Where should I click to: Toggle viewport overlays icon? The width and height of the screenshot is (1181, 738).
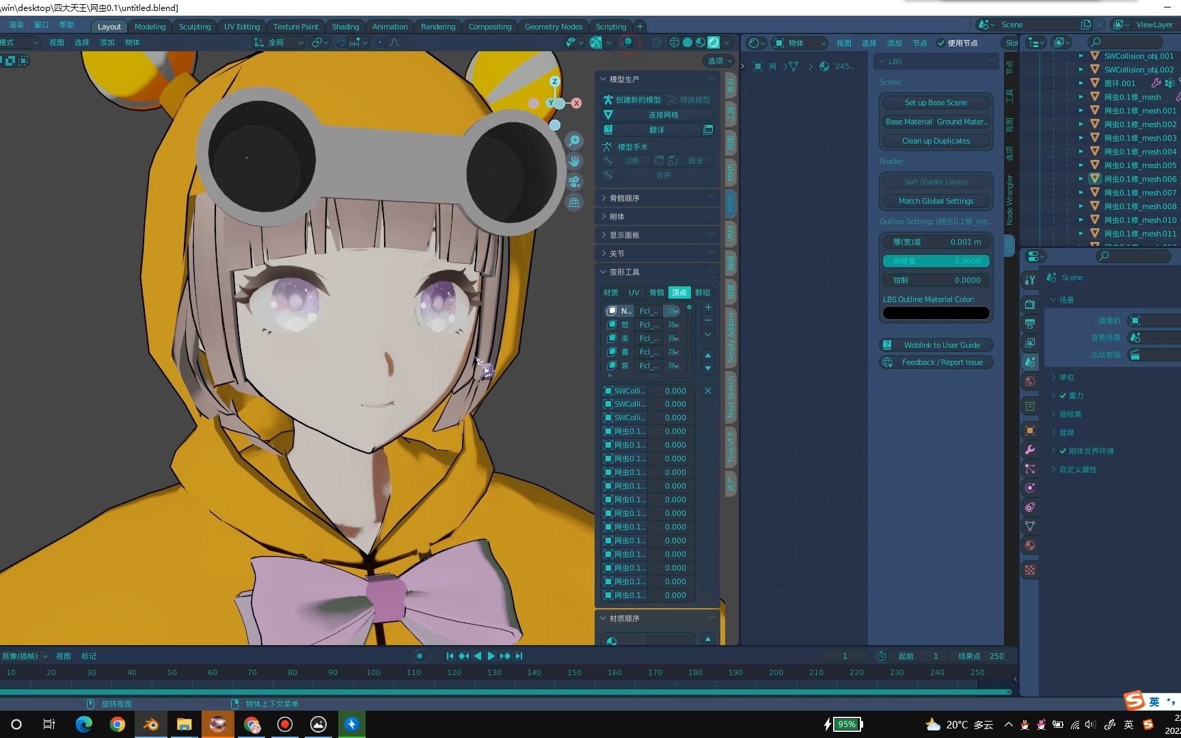click(x=627, y=42)
